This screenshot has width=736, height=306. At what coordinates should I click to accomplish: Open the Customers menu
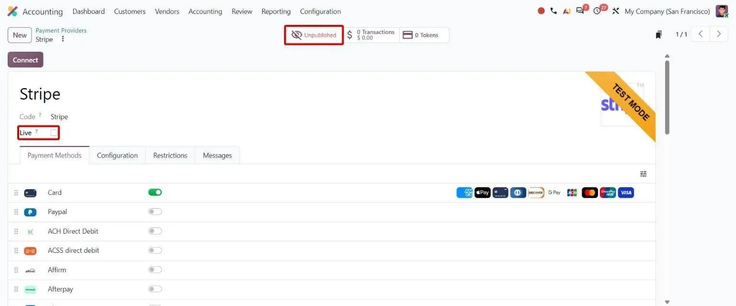click(x=130, y=11)
